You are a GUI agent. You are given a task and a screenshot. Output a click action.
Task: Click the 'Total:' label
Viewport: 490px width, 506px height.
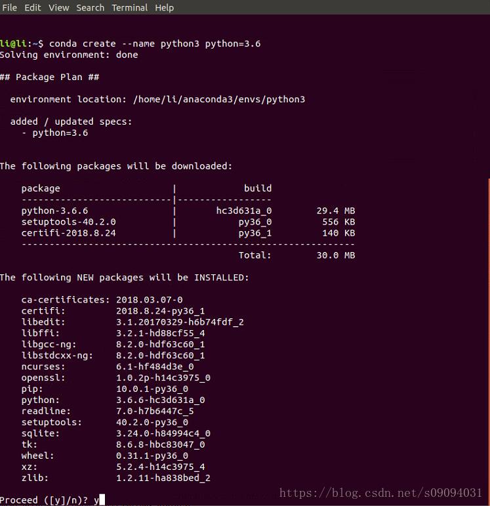255,255
